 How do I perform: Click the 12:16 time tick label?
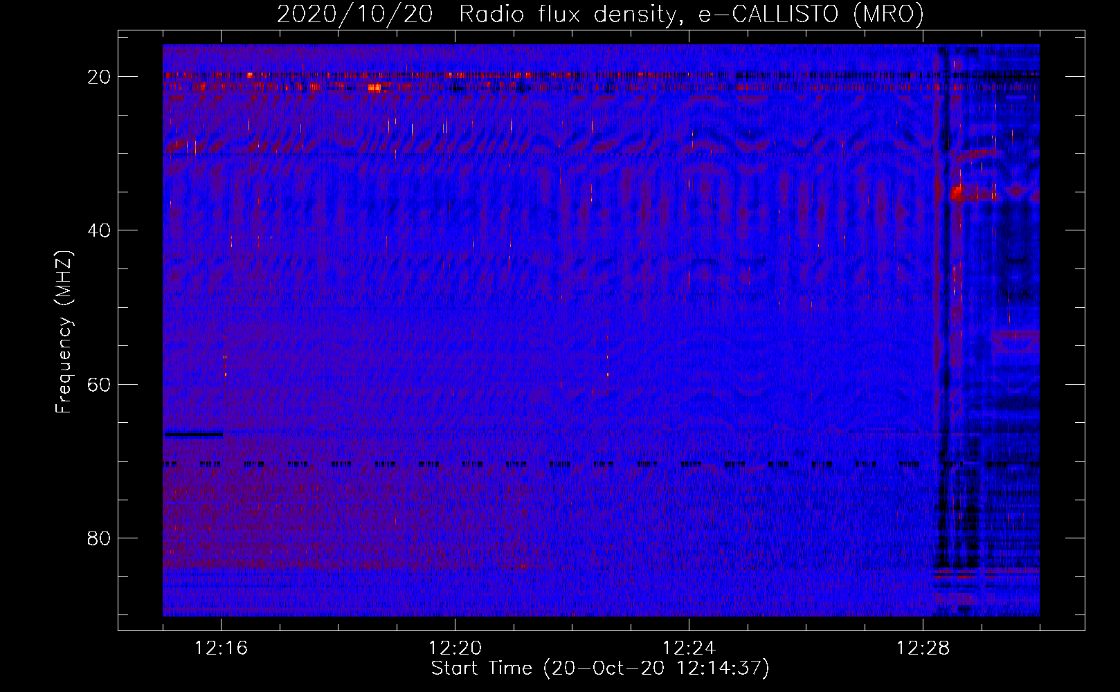tap(222, 648)
